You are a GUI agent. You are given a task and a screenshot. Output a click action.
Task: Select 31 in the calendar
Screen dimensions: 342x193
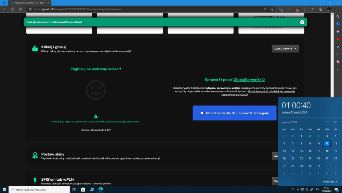(318, 166)
